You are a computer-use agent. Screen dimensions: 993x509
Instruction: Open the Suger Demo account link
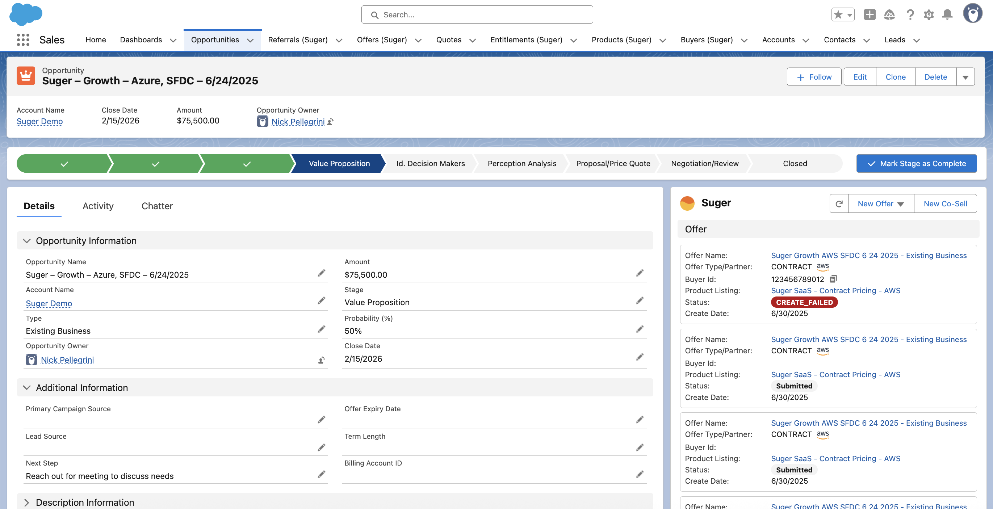(39, 121)
